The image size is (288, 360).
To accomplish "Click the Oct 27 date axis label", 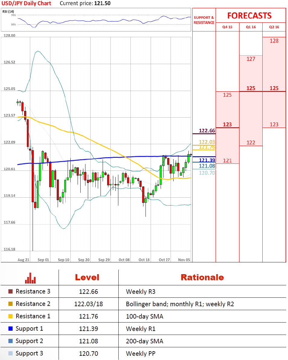I will tap(164, 260).
